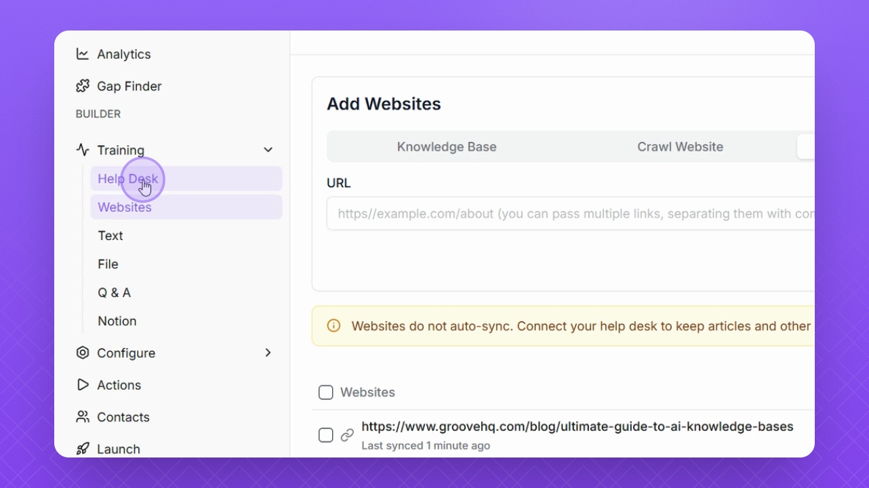Check the groovehq.com blog URL checkbox

coord(326,435)
